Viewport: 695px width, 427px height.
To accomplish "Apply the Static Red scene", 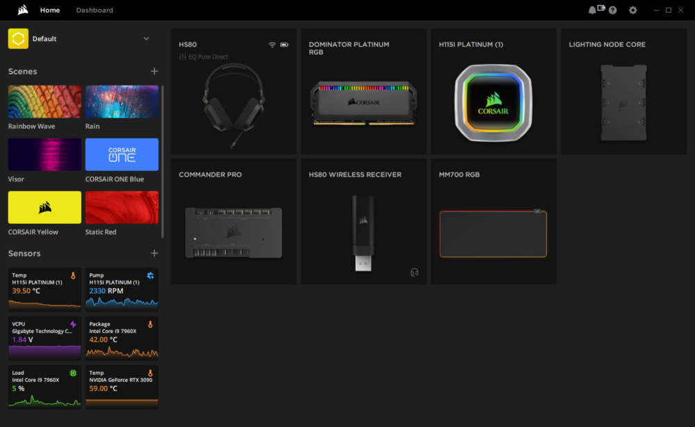I will point(122,207).
